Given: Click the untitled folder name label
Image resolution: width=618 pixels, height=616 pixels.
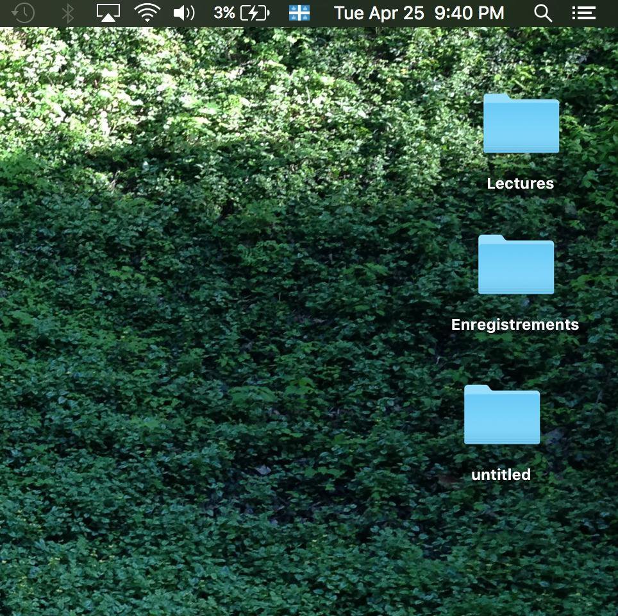Looking at the screenshot, I should click(501, 474).
